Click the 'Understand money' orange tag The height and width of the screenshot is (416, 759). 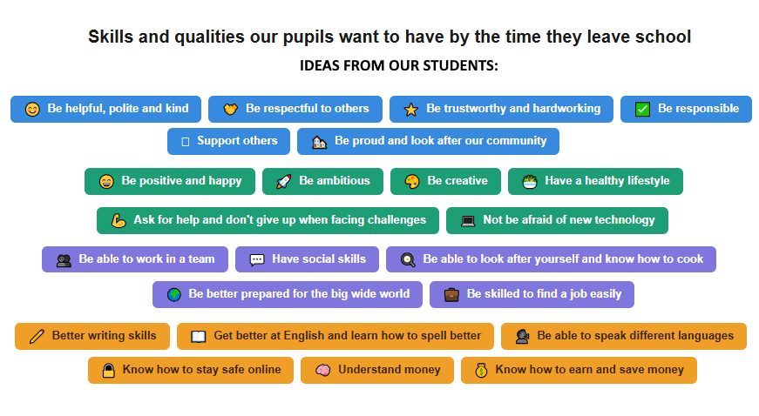(376, 370)
